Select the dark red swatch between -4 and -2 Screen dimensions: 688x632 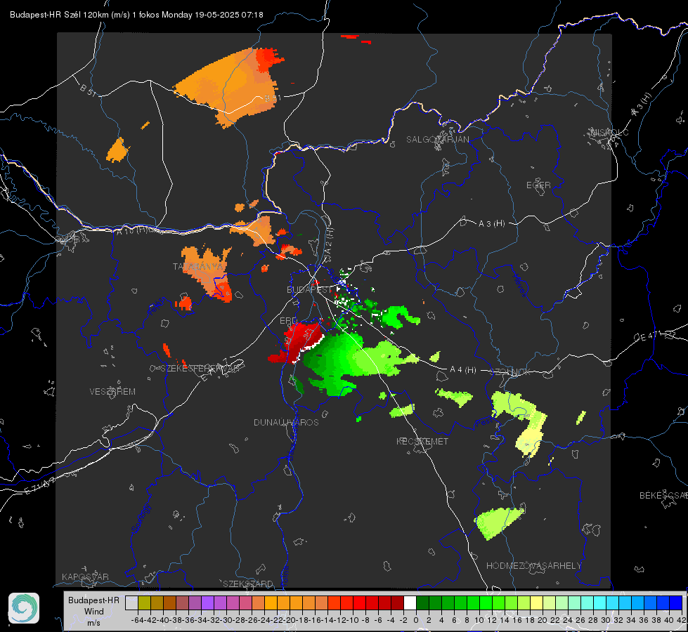397,603
